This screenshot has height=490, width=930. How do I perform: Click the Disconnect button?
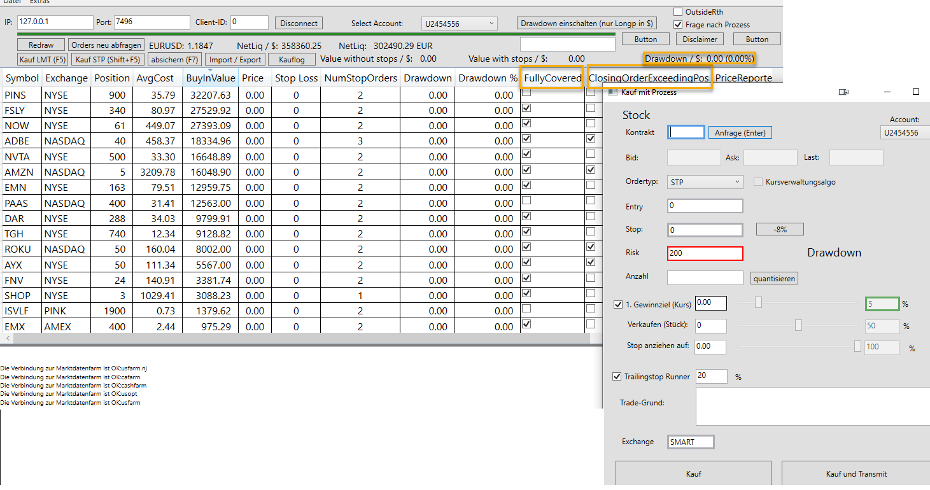coord(299,23)
